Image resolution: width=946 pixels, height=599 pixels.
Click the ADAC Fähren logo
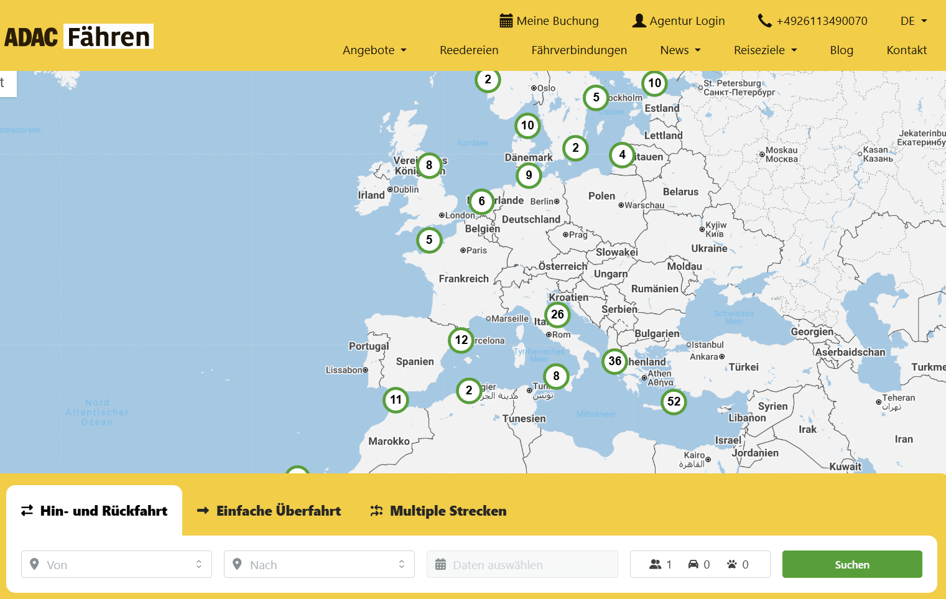click(x=78, y=37)
